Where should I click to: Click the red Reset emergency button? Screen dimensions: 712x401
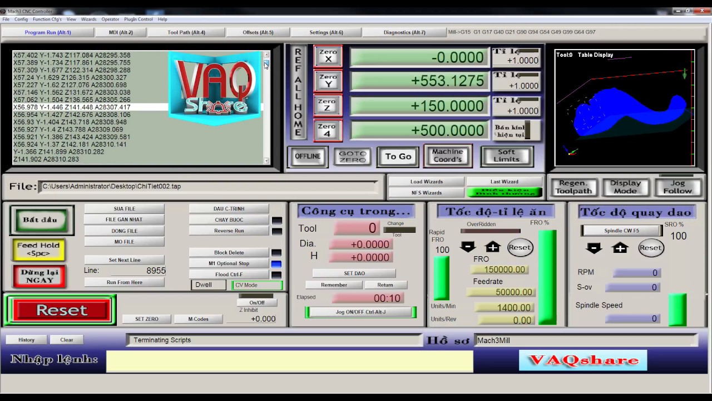61,310
